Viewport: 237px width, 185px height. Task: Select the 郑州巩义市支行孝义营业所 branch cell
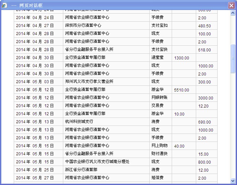89,81
